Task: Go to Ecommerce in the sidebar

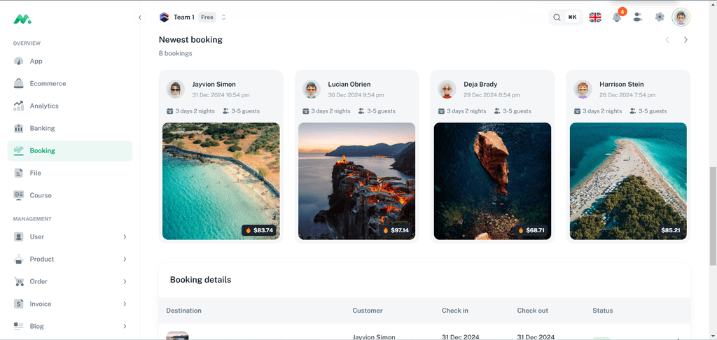Action: [x=69, y=84]
